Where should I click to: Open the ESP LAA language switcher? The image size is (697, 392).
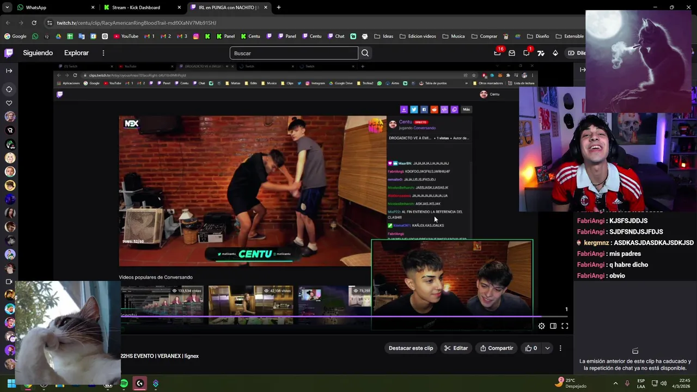(x=641, y=383)
